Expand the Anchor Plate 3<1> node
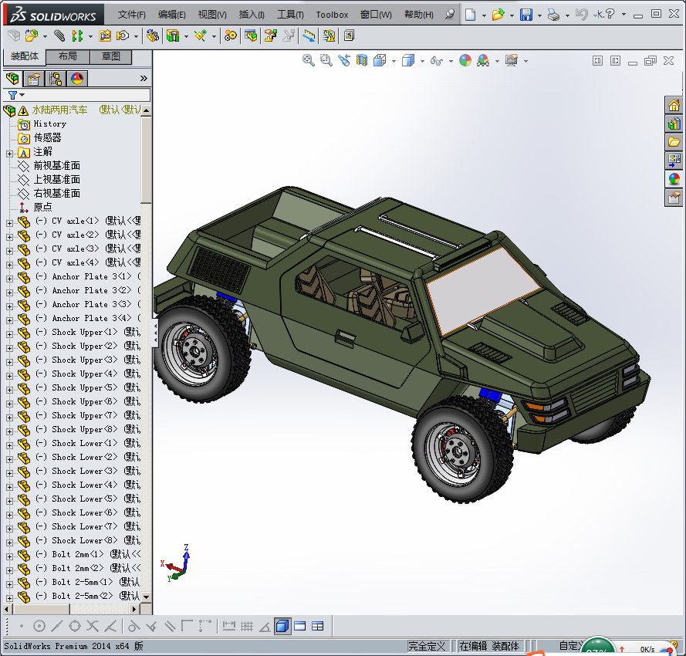The height and width of the screenshot is (656, 686). (9, 279)
